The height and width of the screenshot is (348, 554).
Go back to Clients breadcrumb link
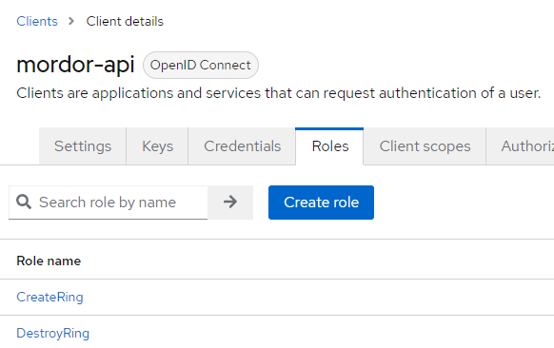(37, 22)
